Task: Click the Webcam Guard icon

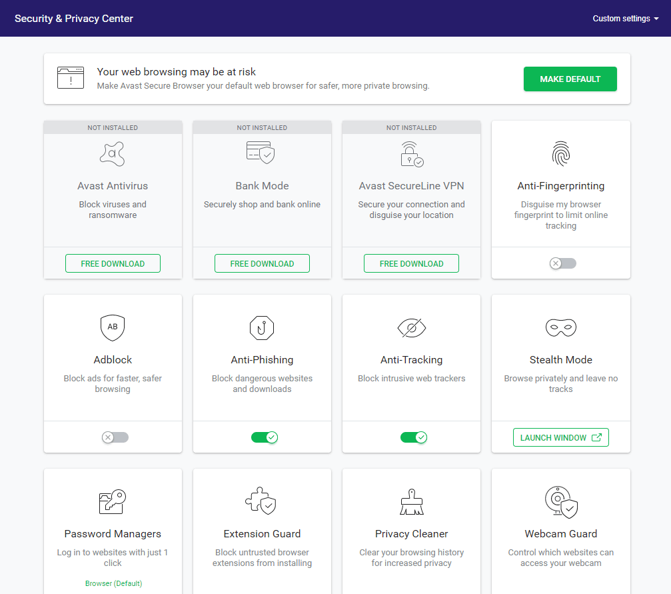Action: pos(560,501)
